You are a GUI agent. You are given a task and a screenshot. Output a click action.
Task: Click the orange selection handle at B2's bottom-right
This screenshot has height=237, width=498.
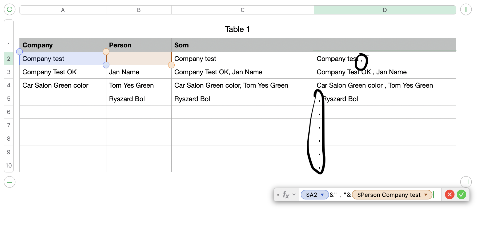tap(171, 65)
